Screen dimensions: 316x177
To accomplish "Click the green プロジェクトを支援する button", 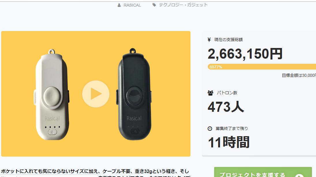I will click(263, 172).
